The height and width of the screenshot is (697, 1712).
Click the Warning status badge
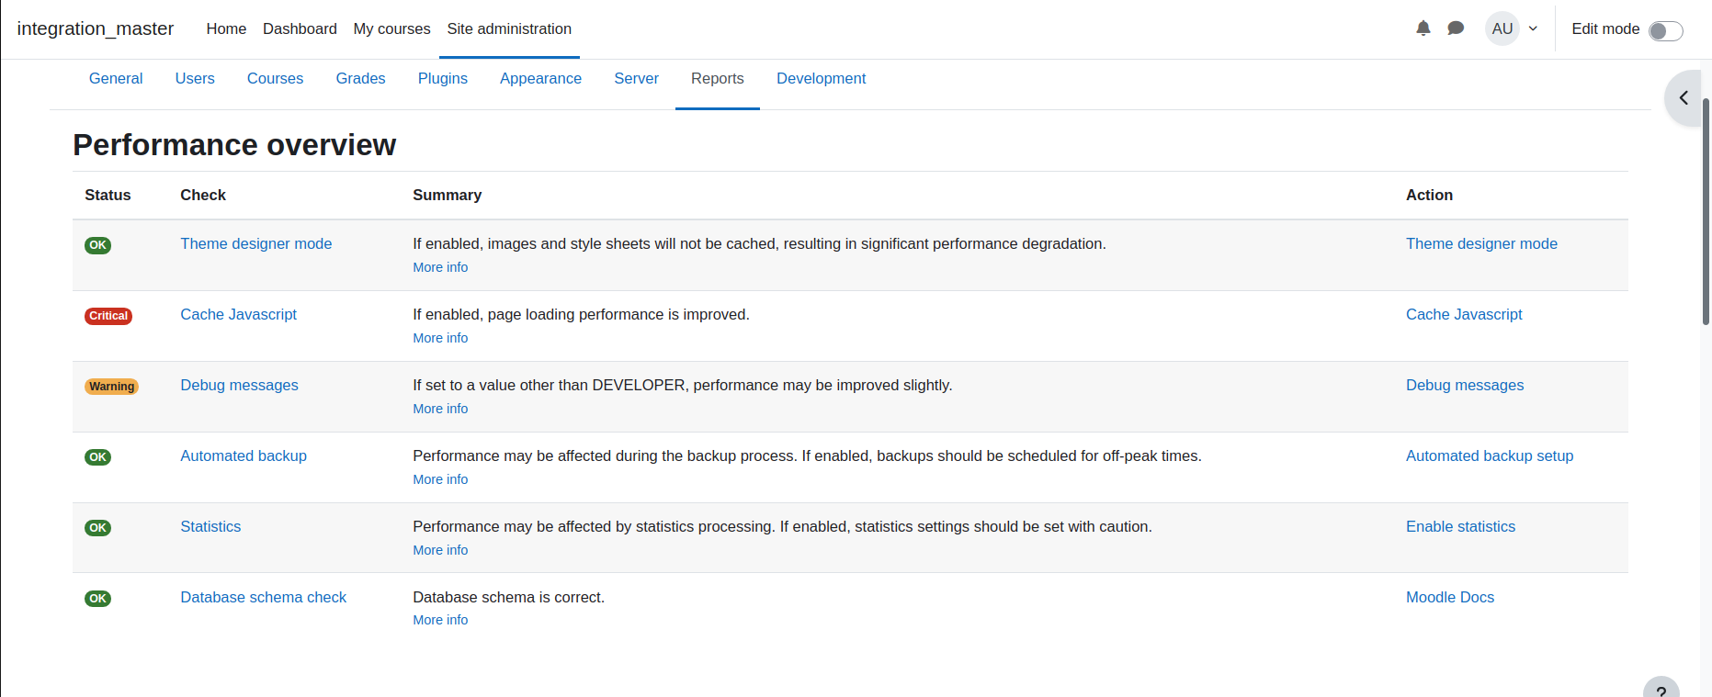(x=112, y=387)
